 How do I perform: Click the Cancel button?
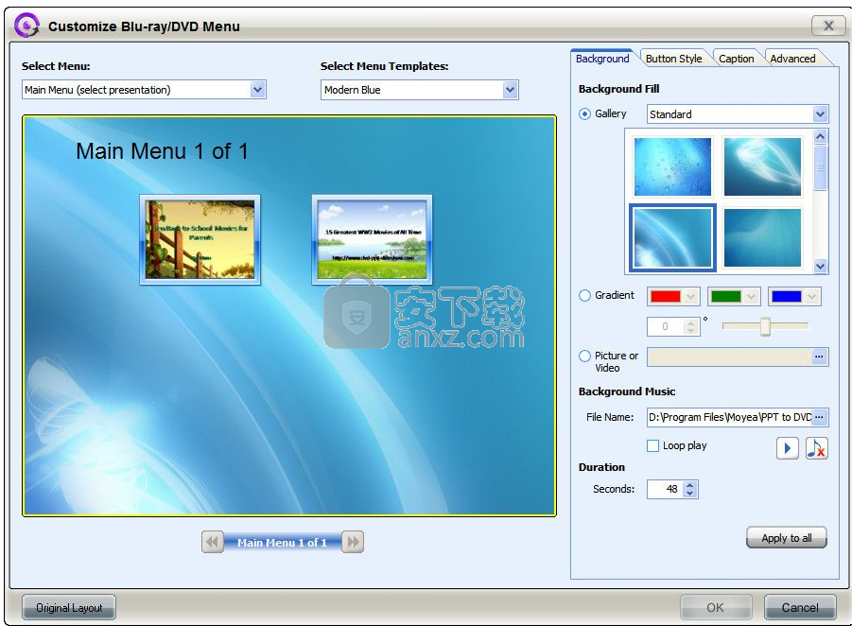coord(800,607)
